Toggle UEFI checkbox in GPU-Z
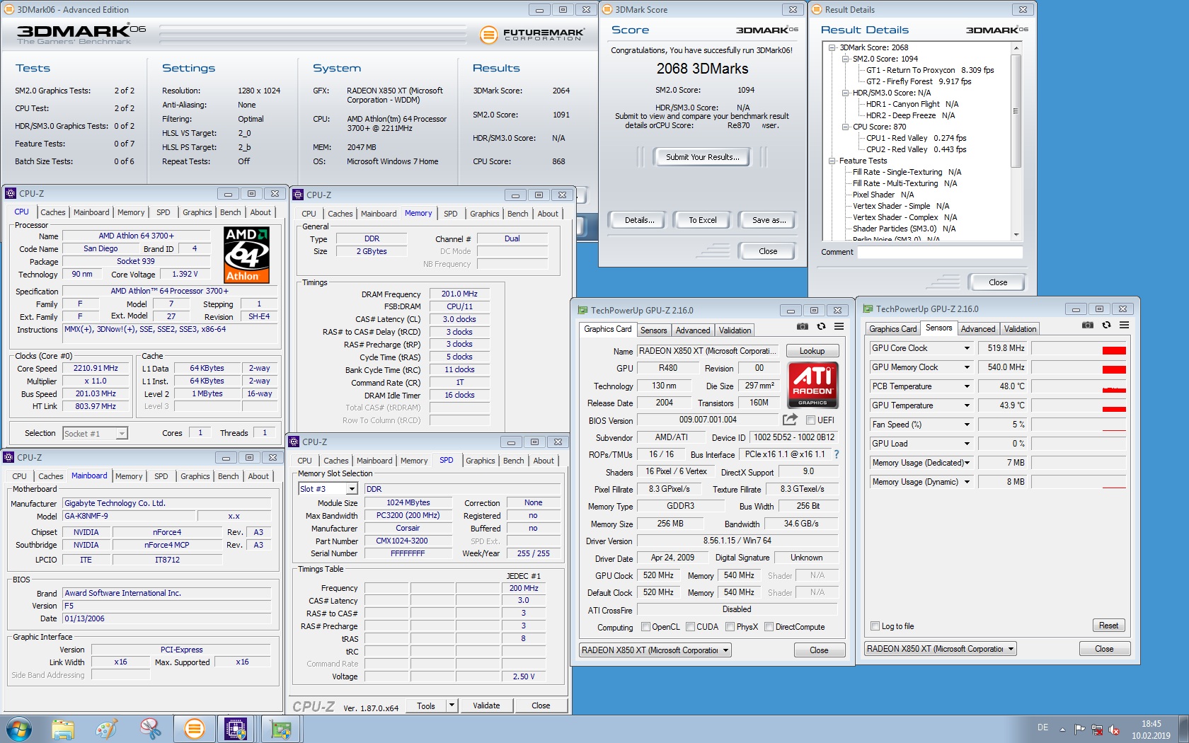 pos(811,420)
